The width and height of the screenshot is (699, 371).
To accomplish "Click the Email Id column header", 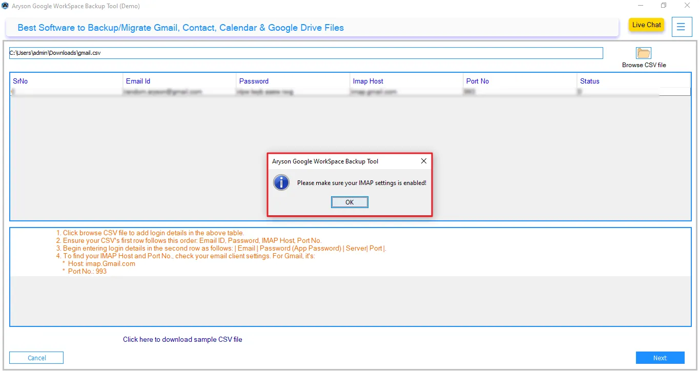I will (x=138, y=81).
